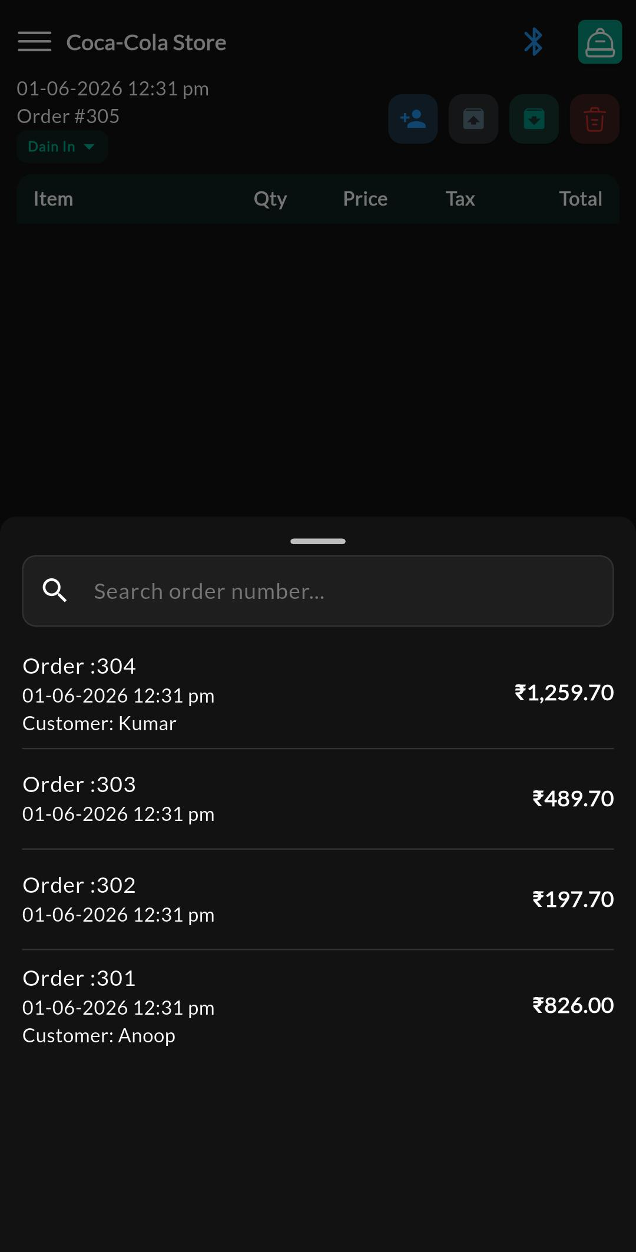Image resolution: width=636 pixels, height=1252 pixels.
Task: Open Order :303 entry
Action: [x=318, y=799]
